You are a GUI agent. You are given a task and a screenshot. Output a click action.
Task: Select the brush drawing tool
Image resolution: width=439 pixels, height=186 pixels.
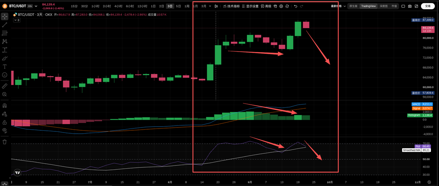click(5, 58)
